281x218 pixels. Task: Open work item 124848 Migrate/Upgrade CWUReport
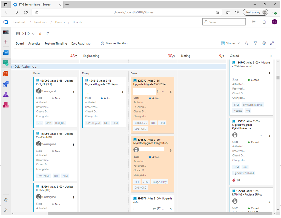pos(102,82)
